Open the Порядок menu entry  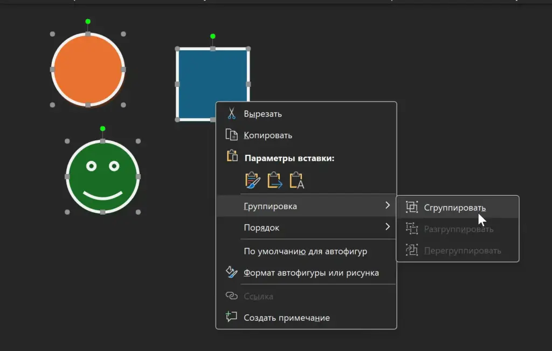306,228
